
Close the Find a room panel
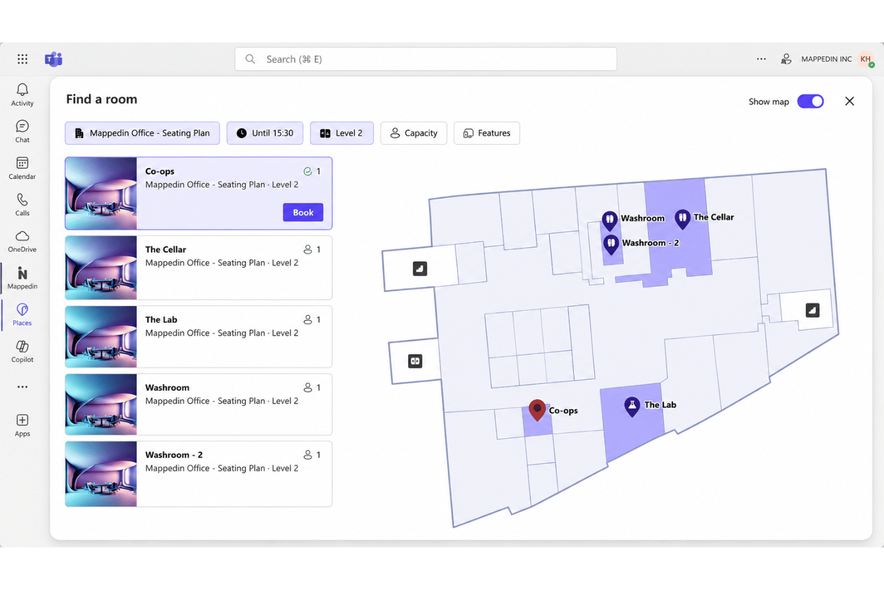click(x=849, y=101)
